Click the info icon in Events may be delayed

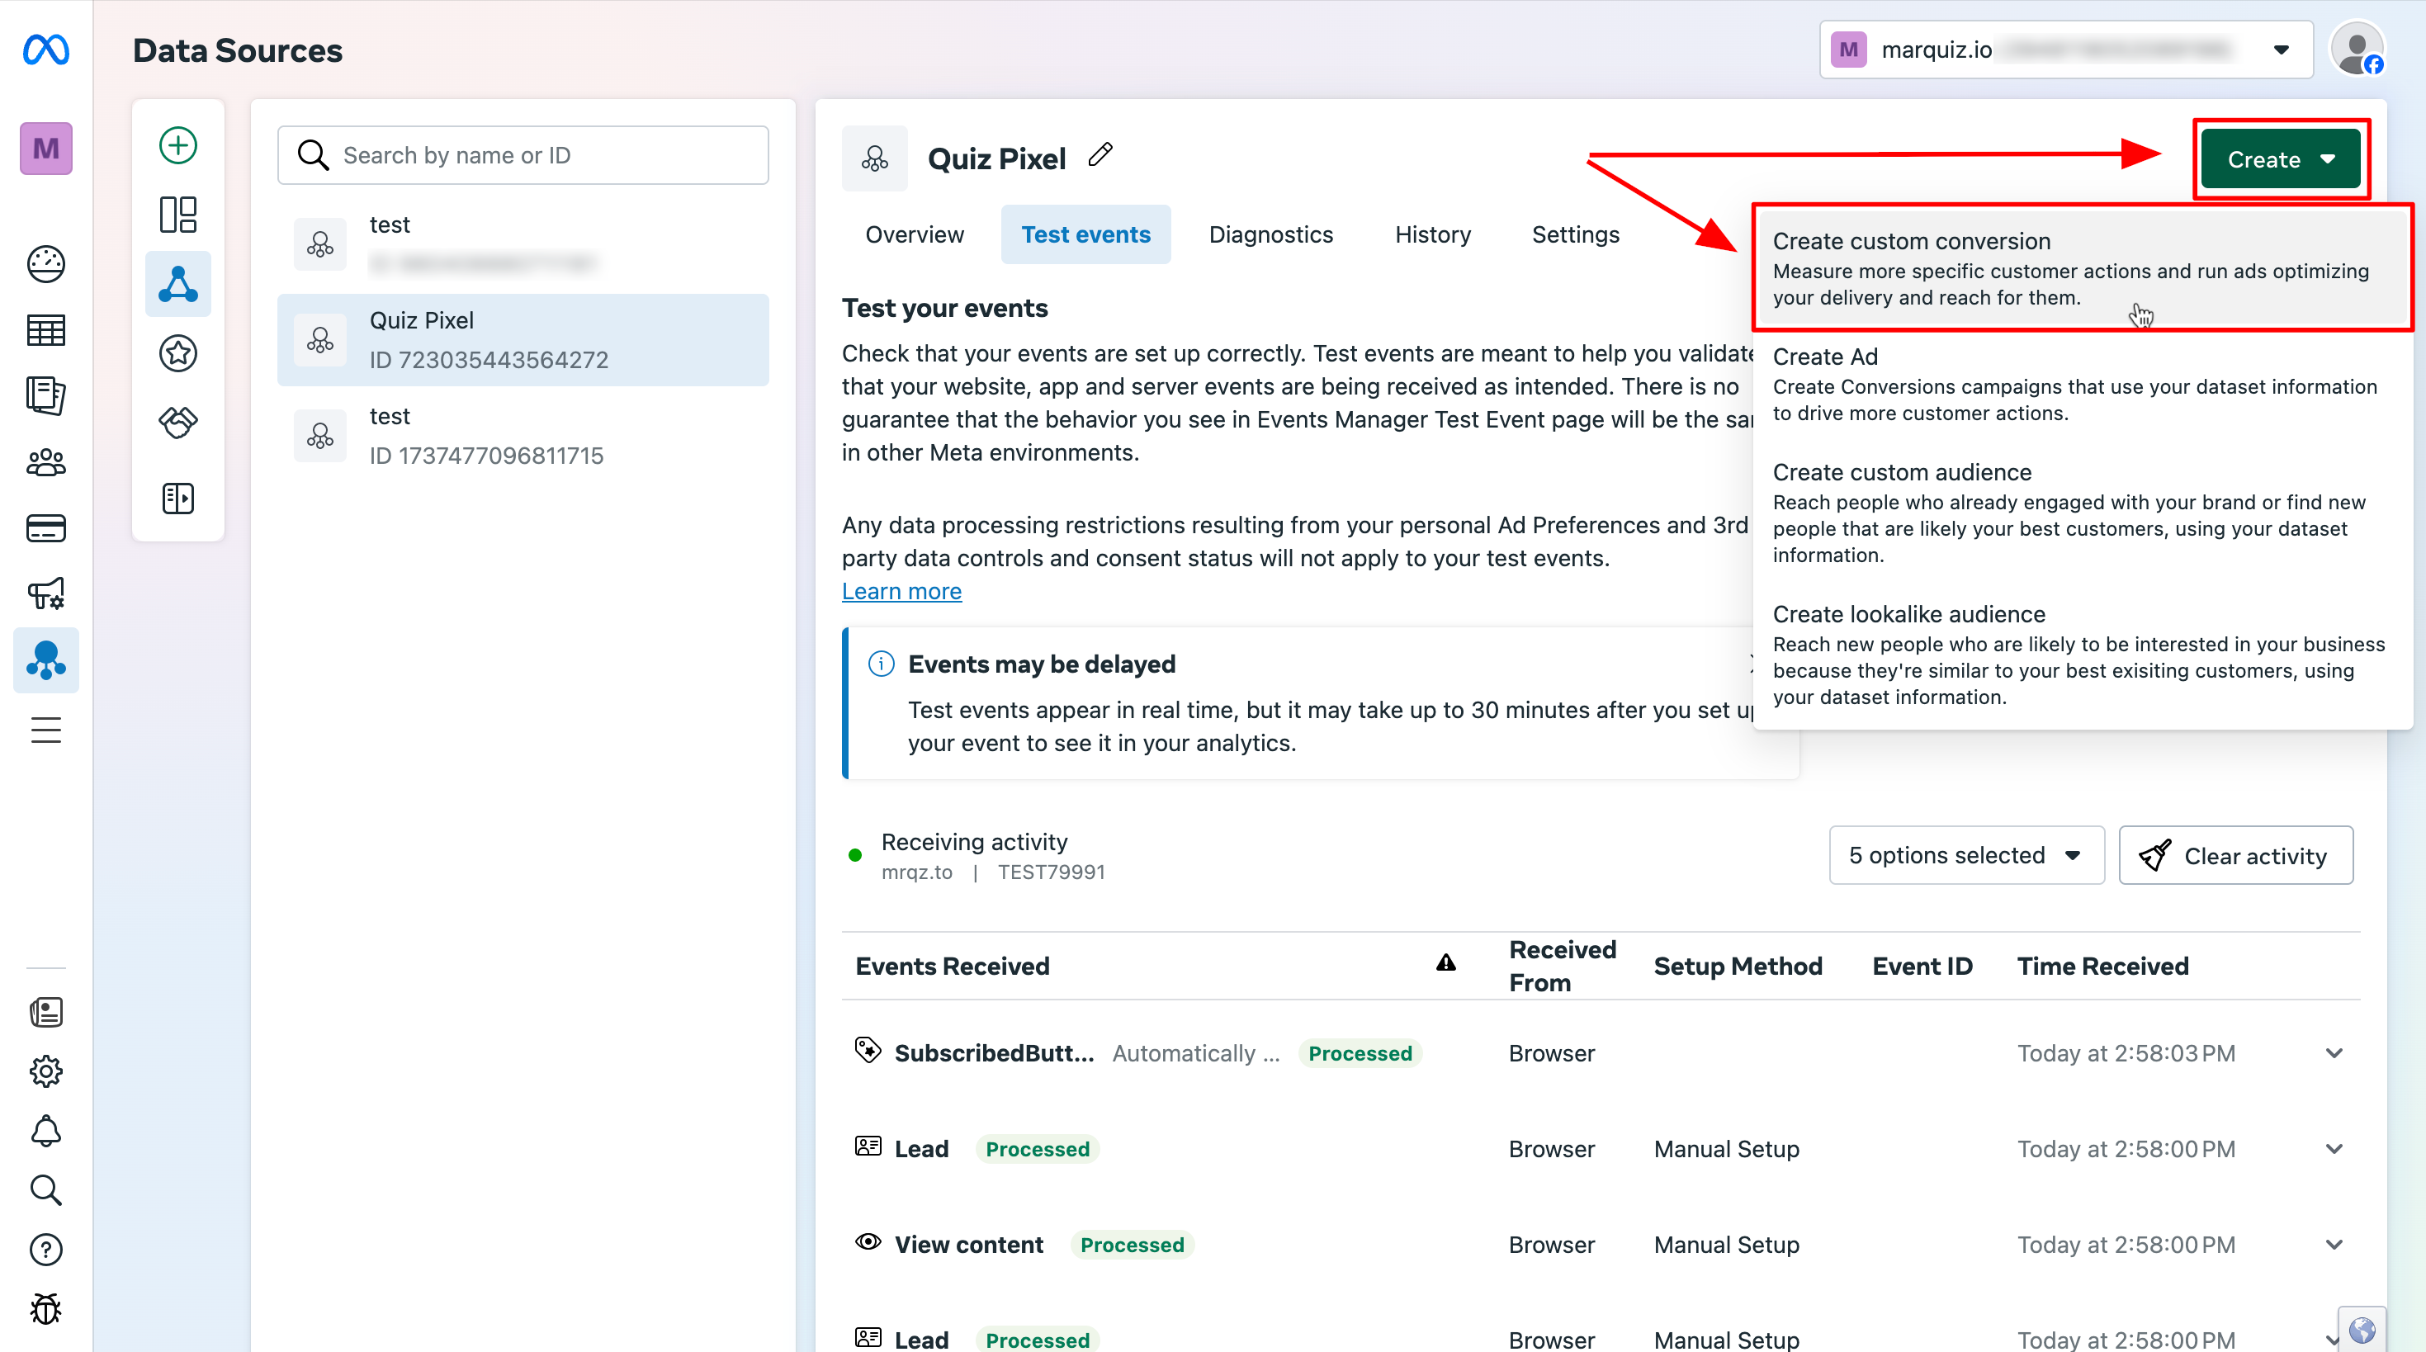(881, 664)
